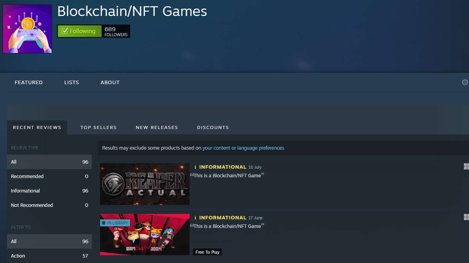Click the info icon on the 10 July review
The width and height of the screenshot is (469, 263).
click(x=195, y=167)
